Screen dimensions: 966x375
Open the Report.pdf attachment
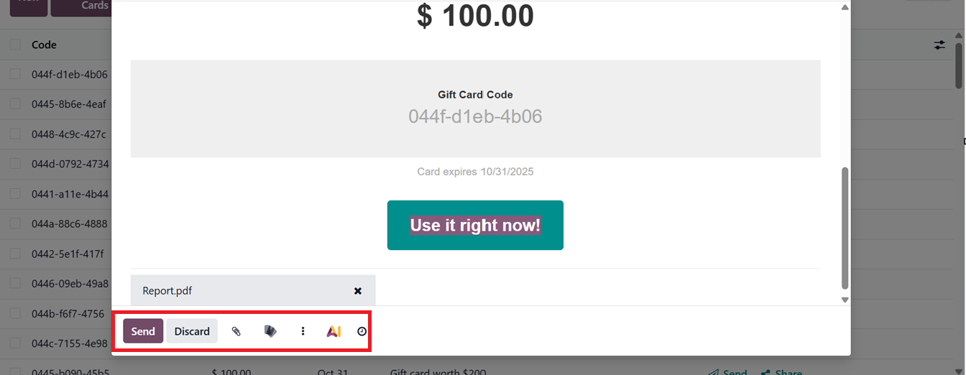click(x=167, y=291)
